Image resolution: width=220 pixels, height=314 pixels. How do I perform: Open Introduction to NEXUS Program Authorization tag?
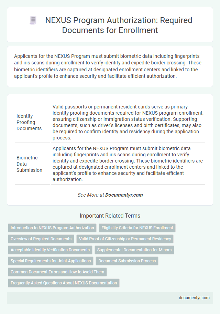tap(52, 228)
